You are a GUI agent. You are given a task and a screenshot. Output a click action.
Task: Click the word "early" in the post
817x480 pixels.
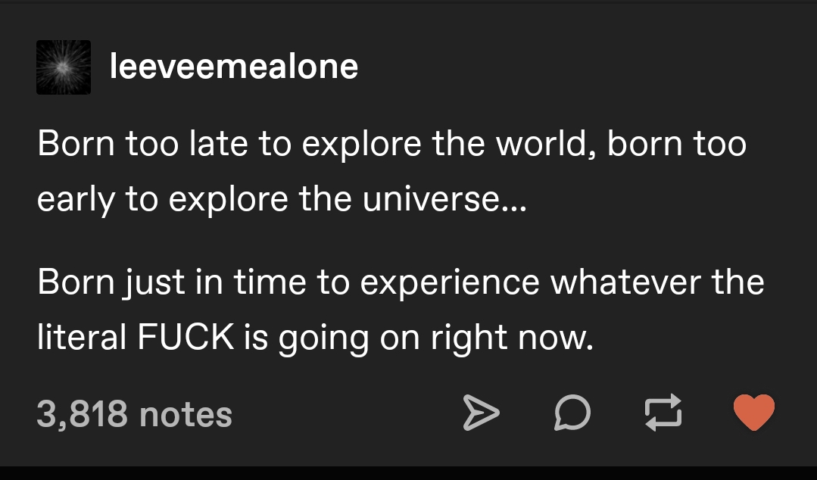(77, 198)
